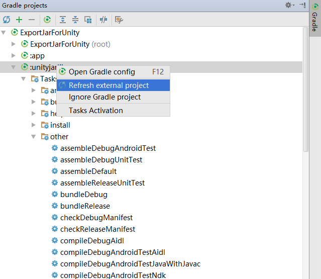Expand ExportJarForUnity (root) node arrow
Image resolution: width=321 pixels, height=279 pixels.
[13, 44]
